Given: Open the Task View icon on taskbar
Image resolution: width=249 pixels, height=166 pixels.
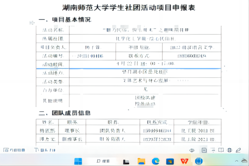Looking at the screenshot, I should tap(127, 161).
